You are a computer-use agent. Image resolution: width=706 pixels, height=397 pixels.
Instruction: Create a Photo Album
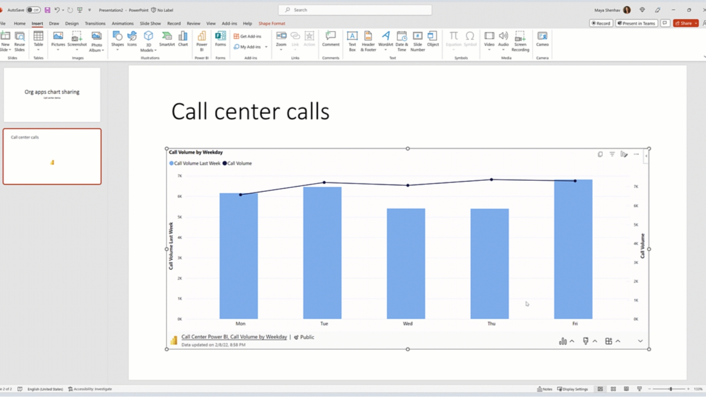[x=96, y=41]
